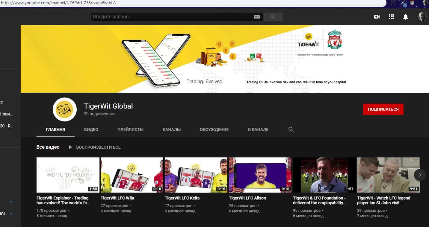Click the TigerWit LFC Keita thumbnail
This screenshot has height=227, width=429.
pos(196,175)
